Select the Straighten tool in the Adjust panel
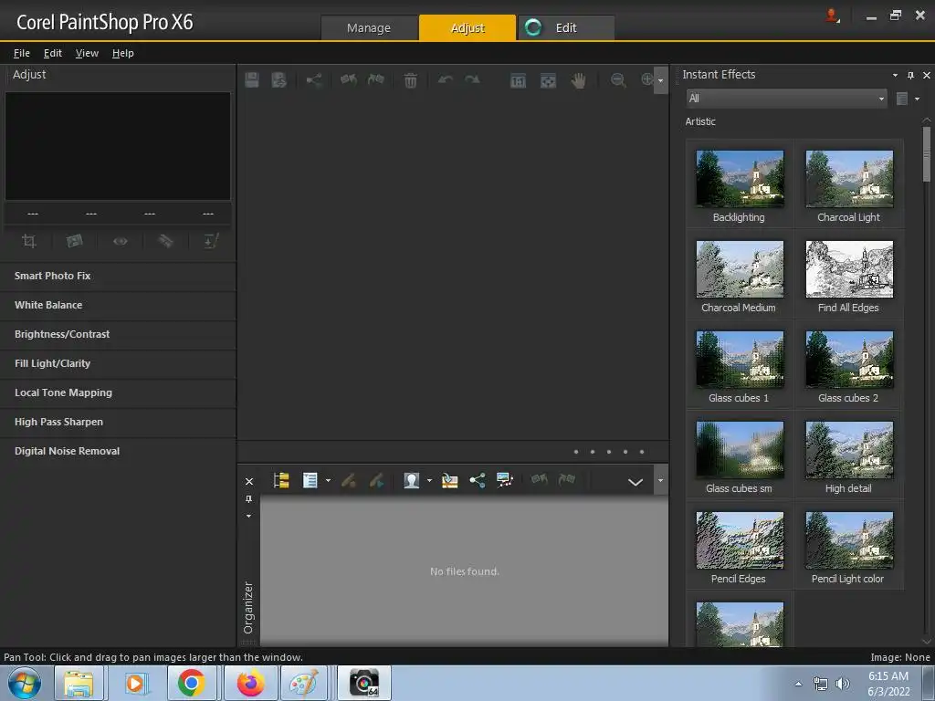The width and height of the screenshot is (935, 701). tap(75, 241)
